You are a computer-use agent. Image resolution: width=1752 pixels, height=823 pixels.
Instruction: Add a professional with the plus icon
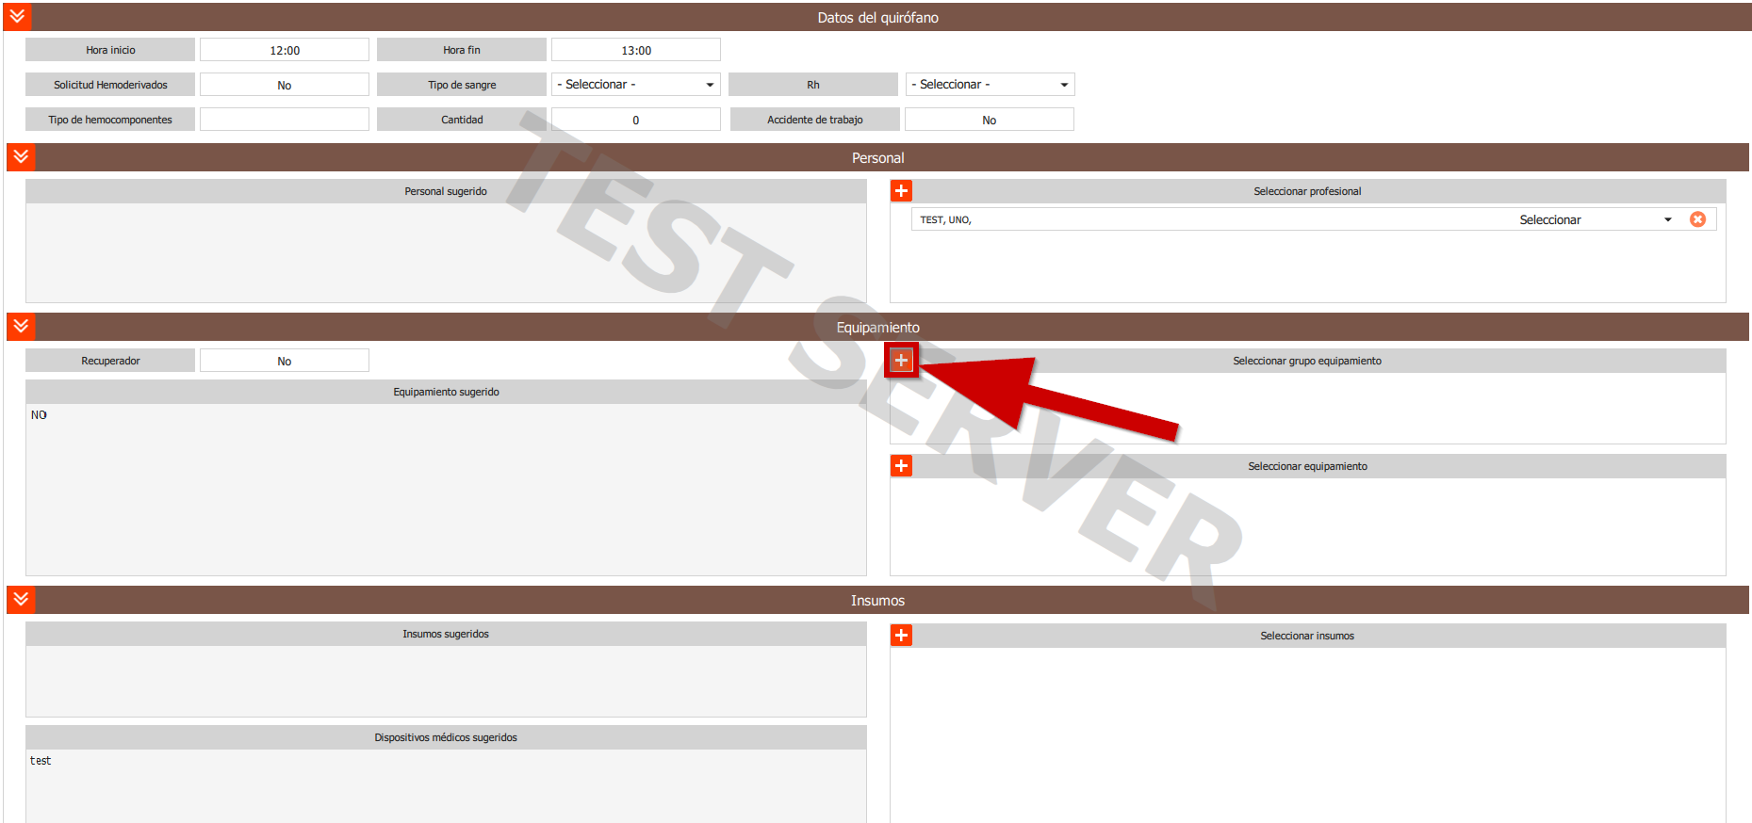click(x=901, y=191)
